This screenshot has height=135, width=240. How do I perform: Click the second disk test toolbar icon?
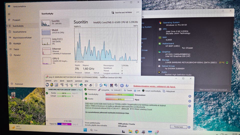(x=66, y=85)
